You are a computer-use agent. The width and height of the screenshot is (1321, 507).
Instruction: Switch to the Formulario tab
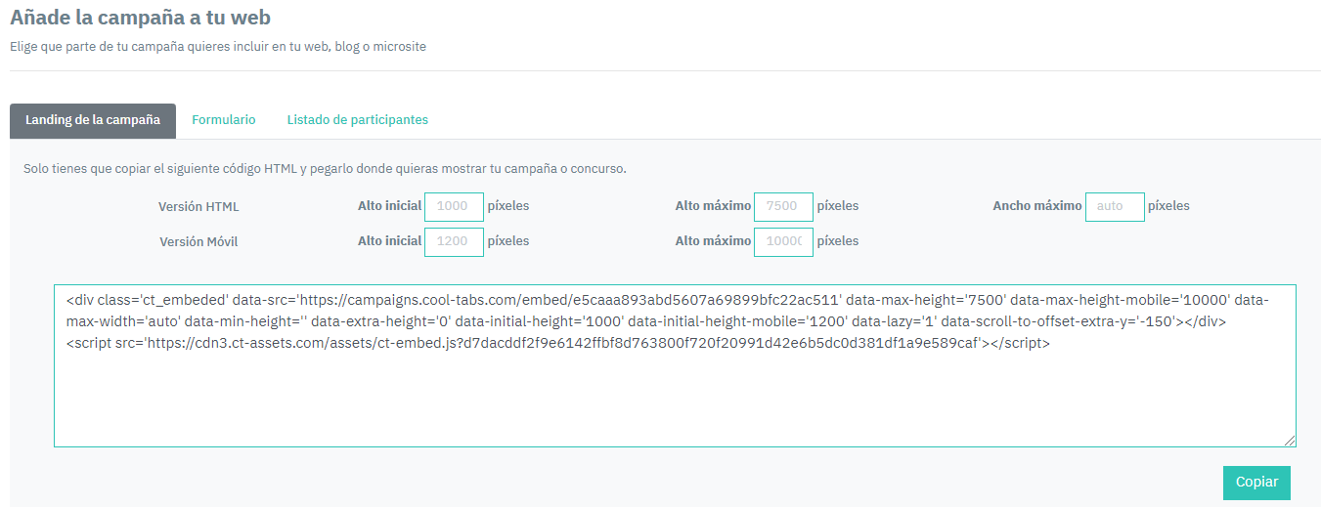tap(224, 120)
